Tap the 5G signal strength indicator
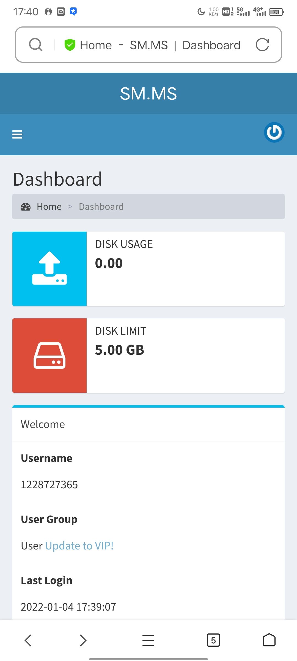 [x=243, y=12]
